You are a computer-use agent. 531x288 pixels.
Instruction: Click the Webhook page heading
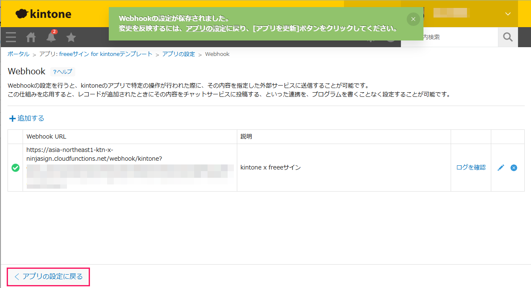(26, 71)
